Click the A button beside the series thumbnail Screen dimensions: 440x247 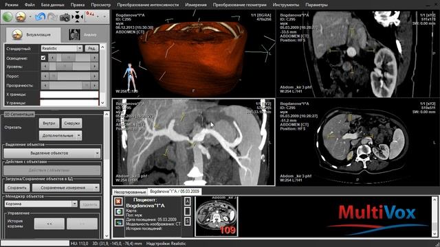[188, 201]
